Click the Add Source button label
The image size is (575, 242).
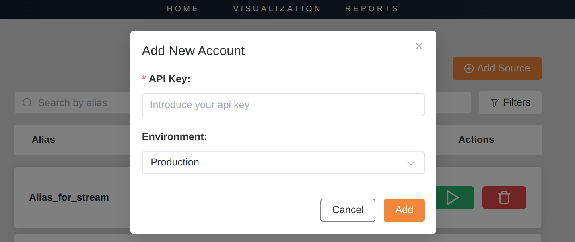tap(503, 68)
